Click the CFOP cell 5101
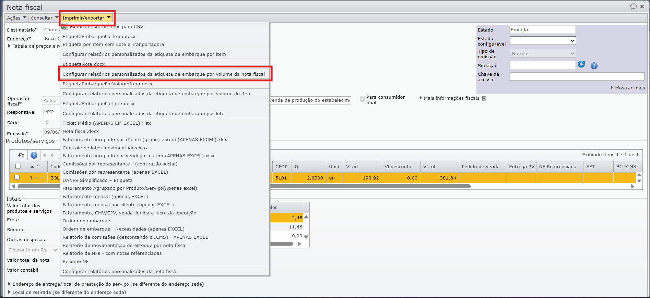 [282, 178]
